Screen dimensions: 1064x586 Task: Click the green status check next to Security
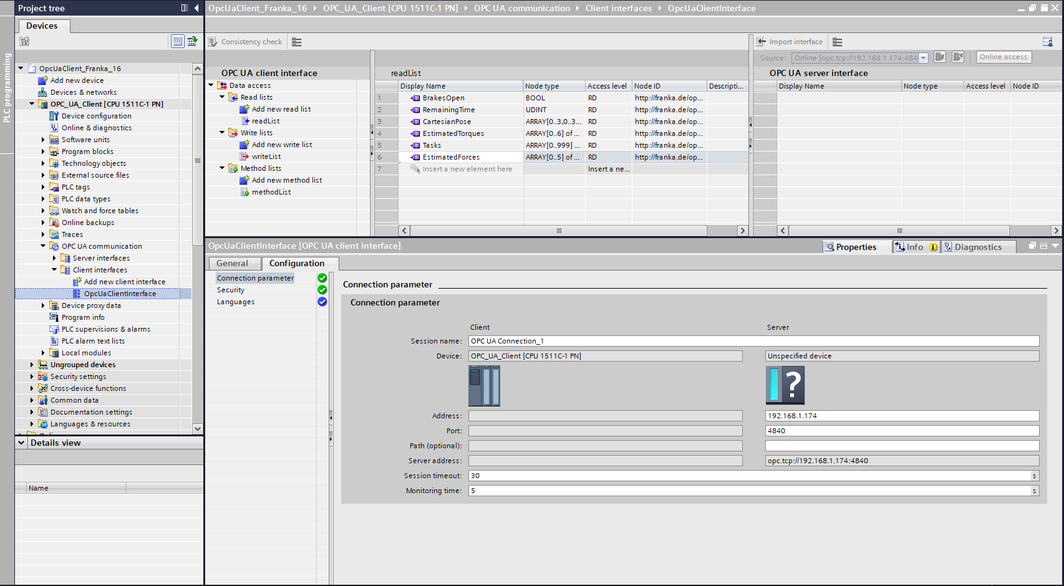tap(322, 289)
